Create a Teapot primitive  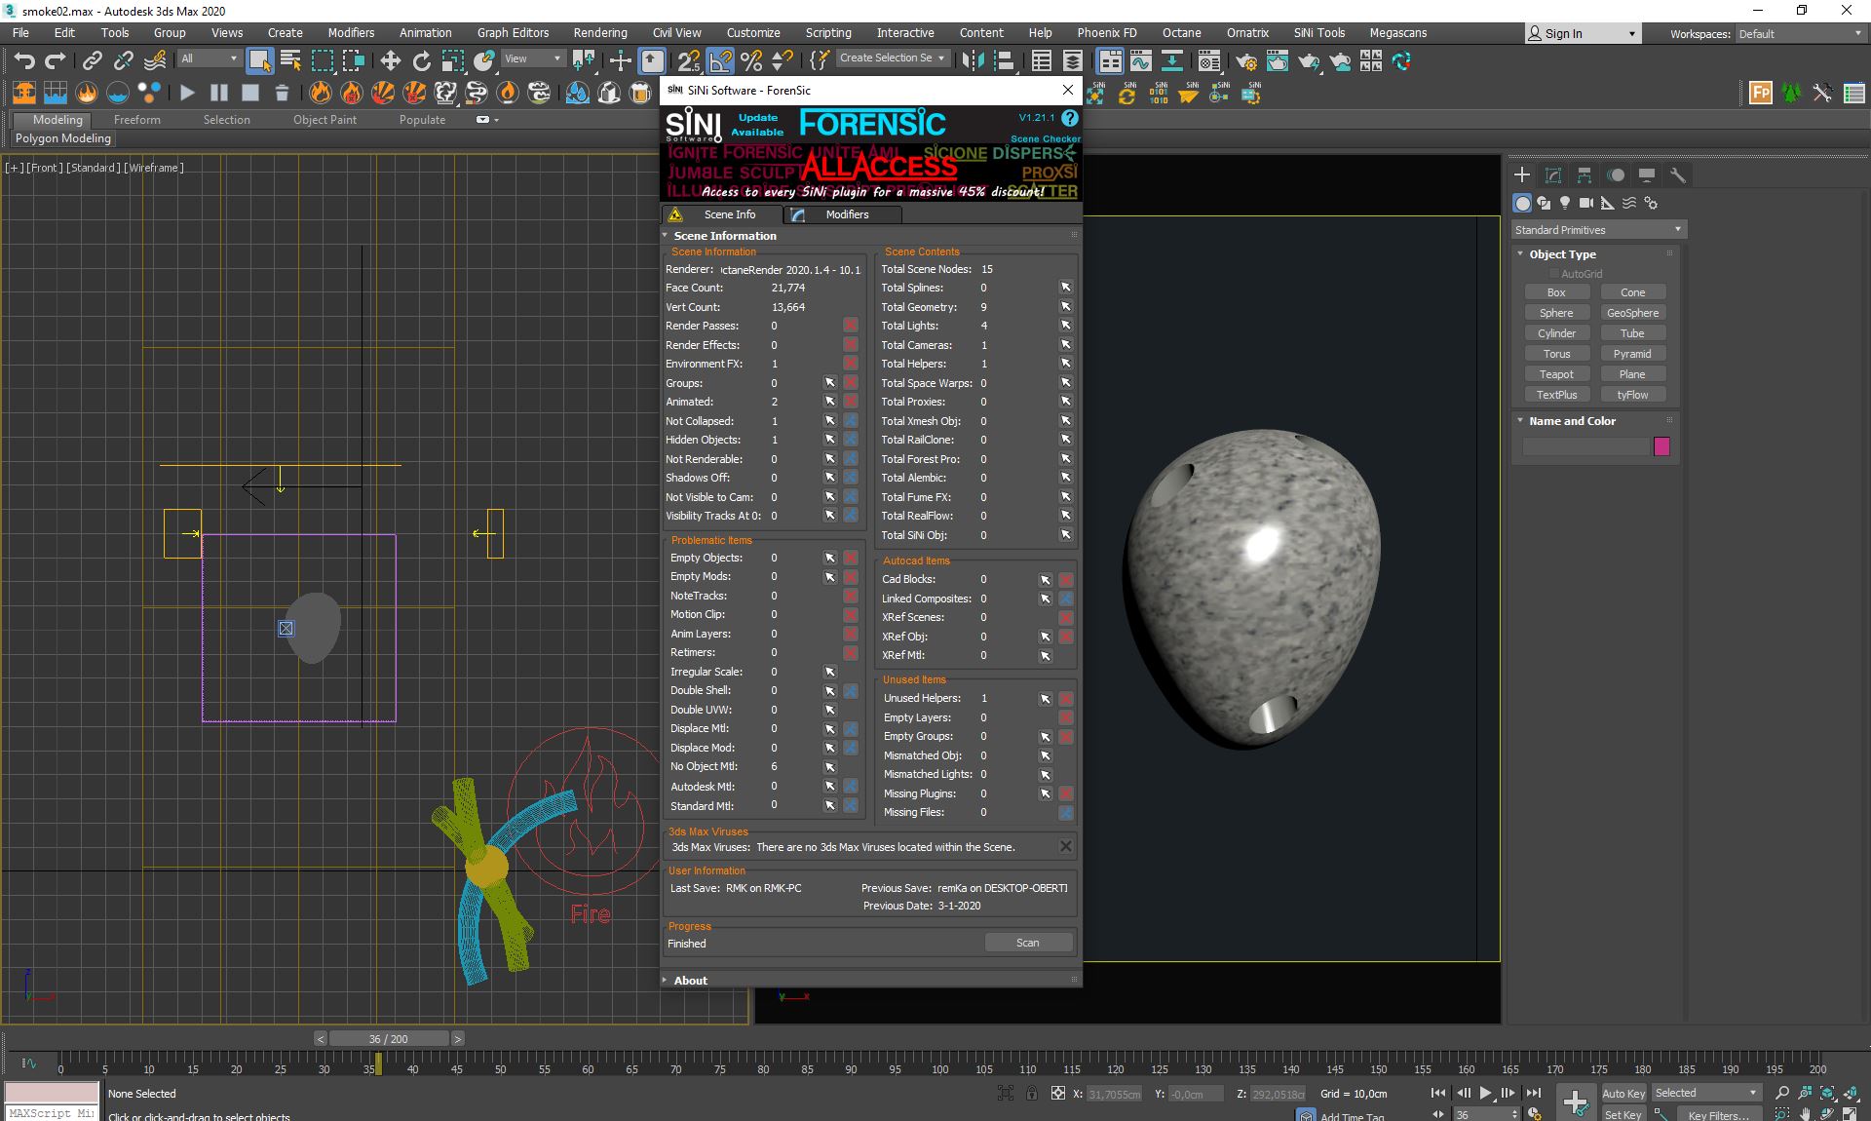point(1556,374)
